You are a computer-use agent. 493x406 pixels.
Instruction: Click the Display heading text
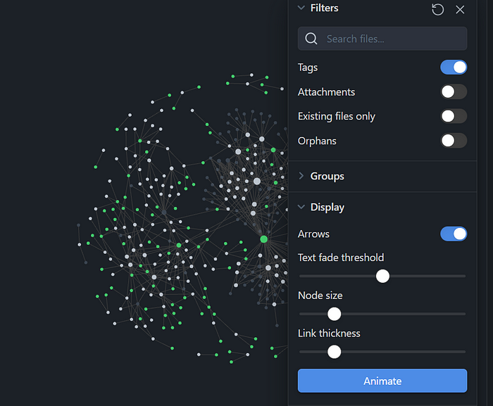[327, 207]
